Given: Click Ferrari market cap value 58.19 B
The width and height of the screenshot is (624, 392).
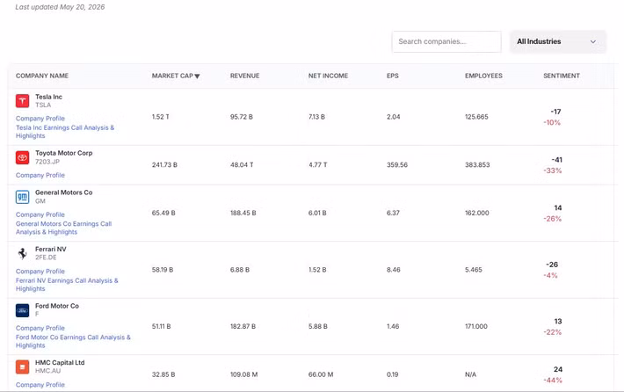Looking at the screenshot, I should (163, 270).
